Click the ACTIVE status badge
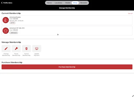The height and width of the screenshot is (97, 134). [12, 23]
